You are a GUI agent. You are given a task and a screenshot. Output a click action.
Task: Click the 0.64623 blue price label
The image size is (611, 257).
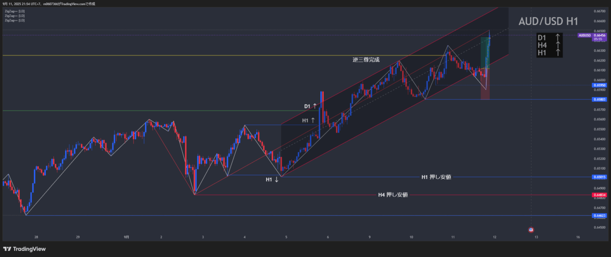pos(599,216)
